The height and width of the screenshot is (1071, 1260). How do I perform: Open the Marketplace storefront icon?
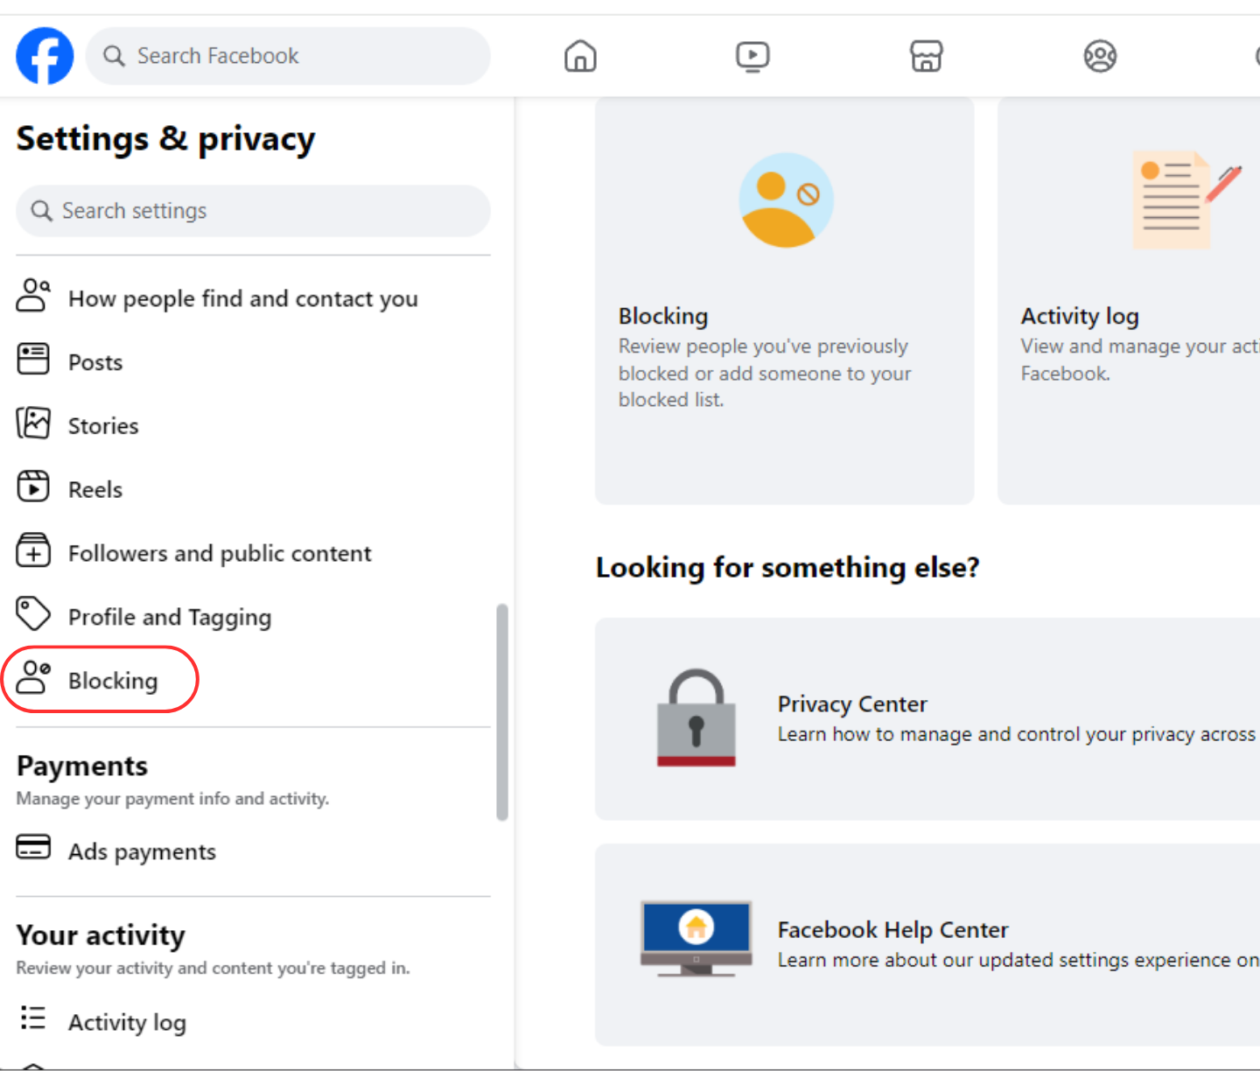coord(926,56)
